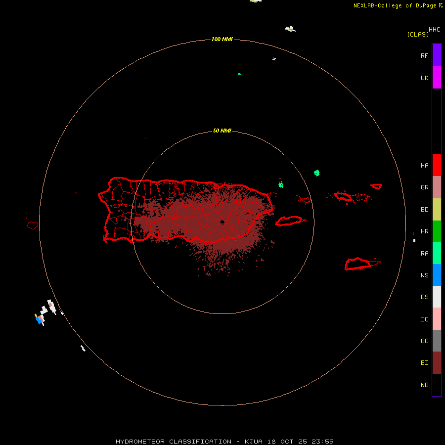Click the green rain echo near 50 NMI ring
Screen dimensions: 445x445
coord(317,173)
